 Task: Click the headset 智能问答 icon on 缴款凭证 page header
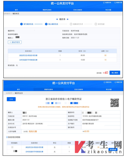(x=115, y=82)
